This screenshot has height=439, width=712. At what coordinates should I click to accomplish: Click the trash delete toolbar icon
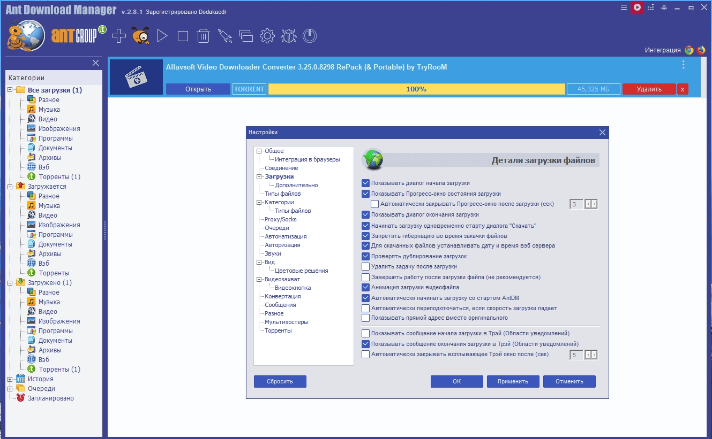pos(203,36)
